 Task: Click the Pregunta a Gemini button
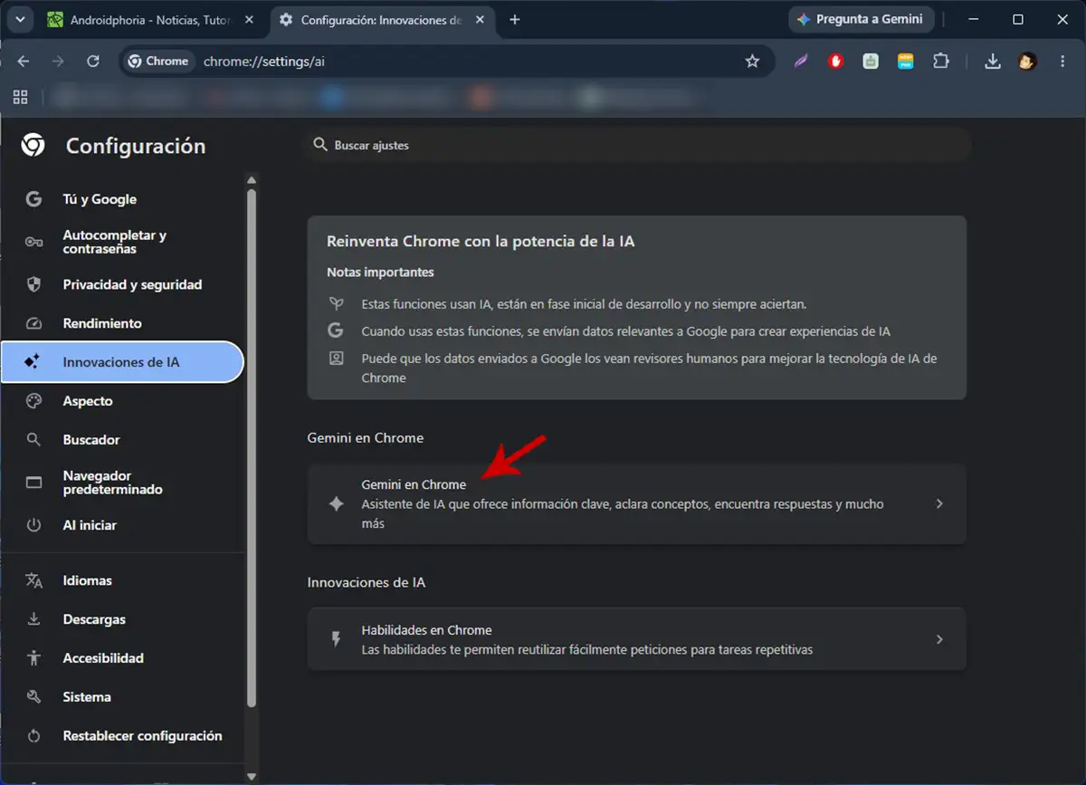click(x=860, y=19)
